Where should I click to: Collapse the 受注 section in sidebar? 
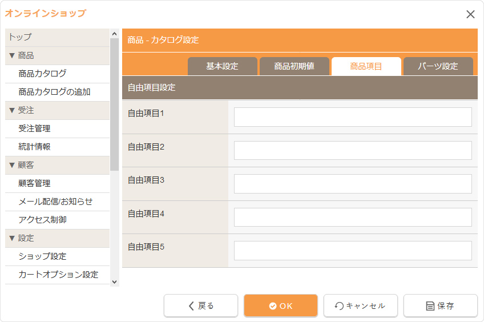22,110
